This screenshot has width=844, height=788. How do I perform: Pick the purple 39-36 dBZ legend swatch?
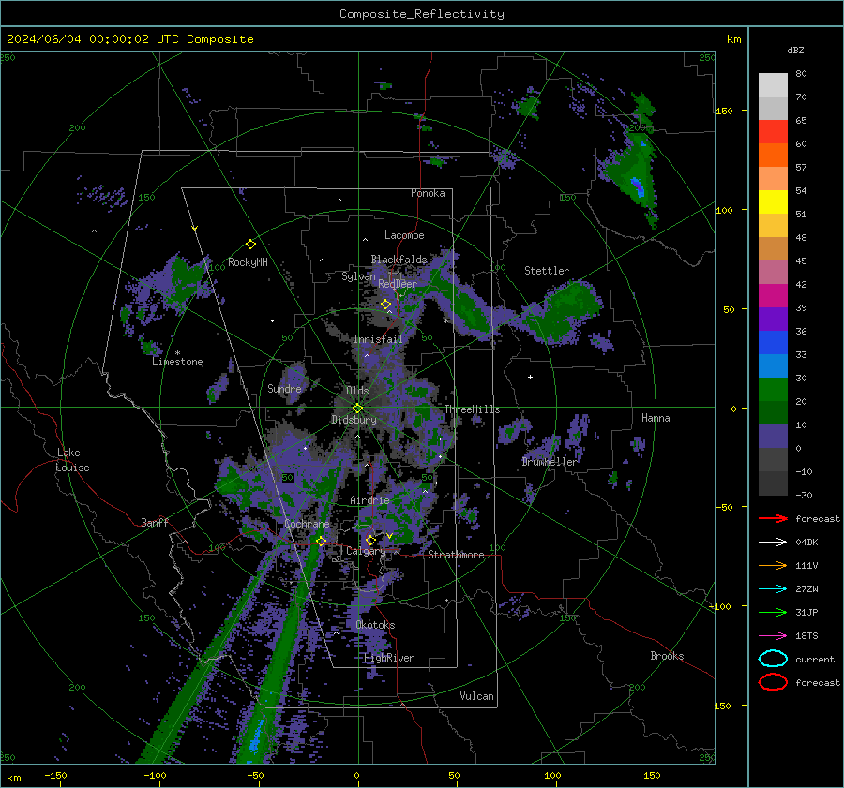(773, 320)
